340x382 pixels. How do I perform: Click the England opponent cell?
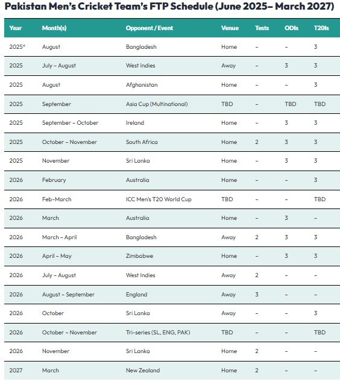[136, 294]
